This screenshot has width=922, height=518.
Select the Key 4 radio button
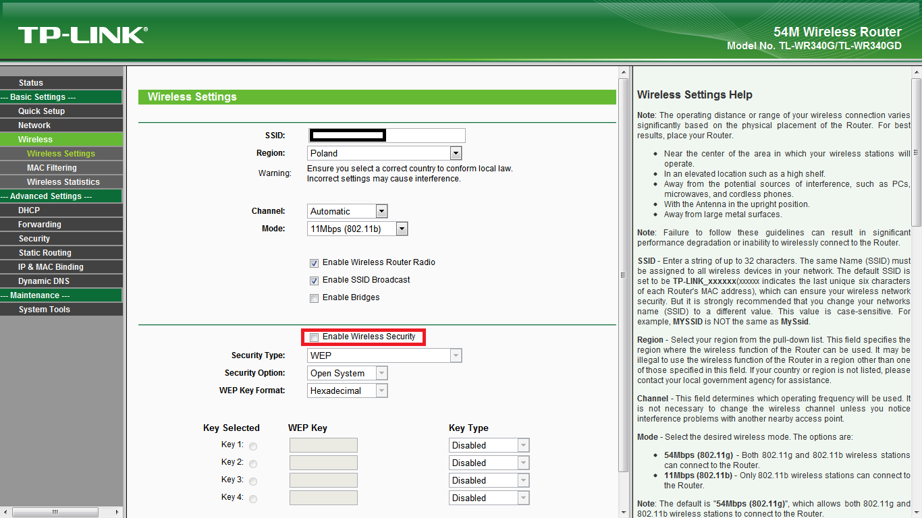point(253,499)
